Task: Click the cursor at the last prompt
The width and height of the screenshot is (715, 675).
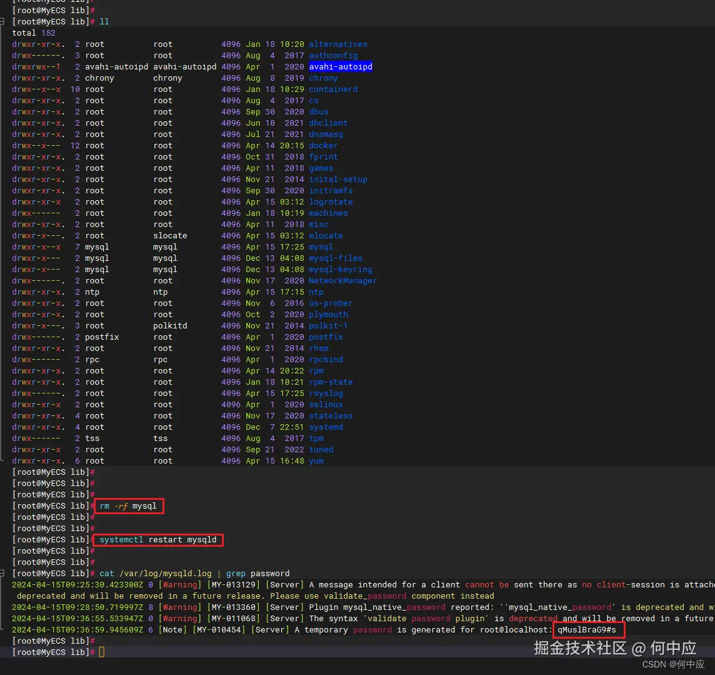Action: pos(102,652)
